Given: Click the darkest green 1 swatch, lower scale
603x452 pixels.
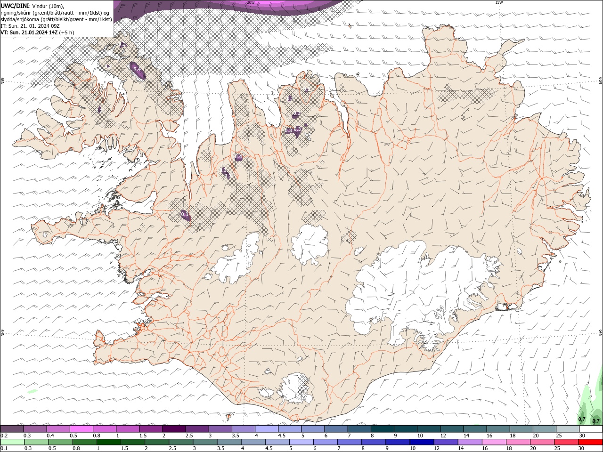Looking at the screenshot, I should [x=108, y=442].
